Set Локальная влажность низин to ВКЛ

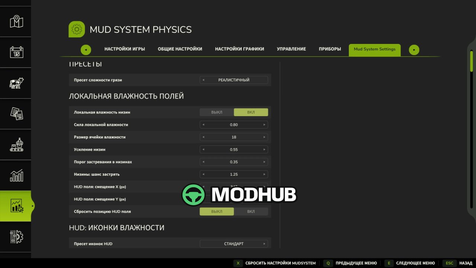coord(251,112)
